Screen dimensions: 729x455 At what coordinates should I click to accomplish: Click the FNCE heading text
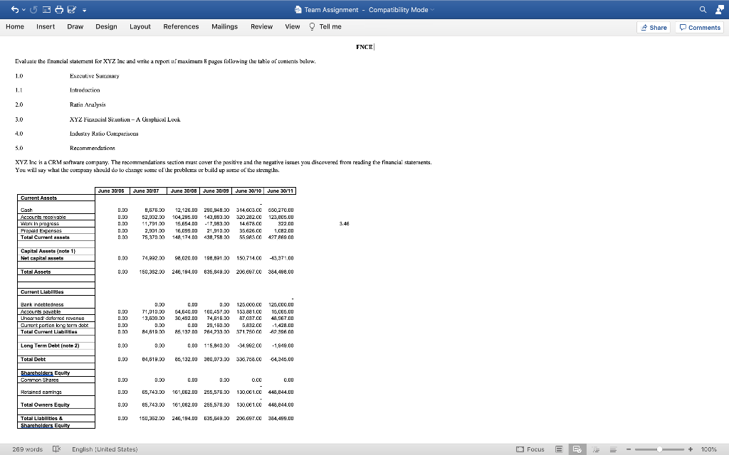(x=364, y=47)
